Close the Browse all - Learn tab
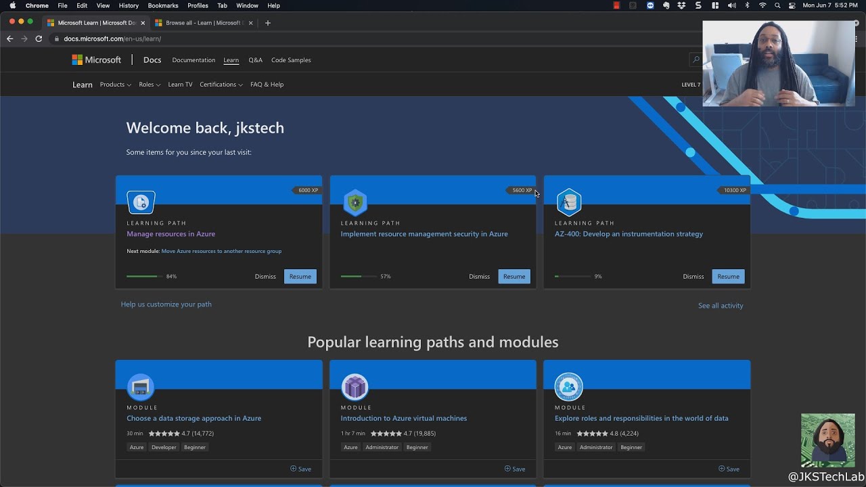The width and height of the screenshot is (866, 487). tap(251, 23)
